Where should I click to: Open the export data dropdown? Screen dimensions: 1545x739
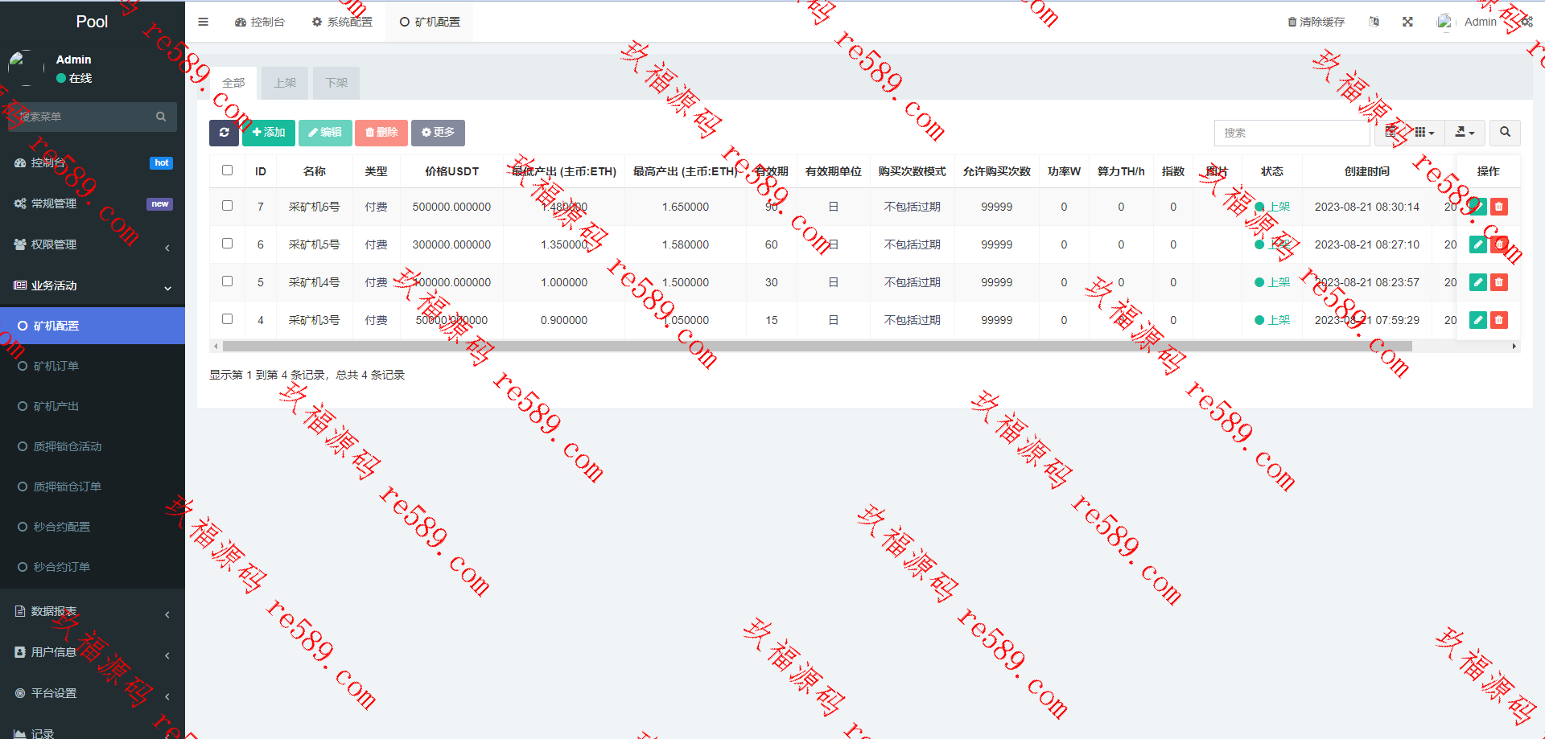pos(1465,133)
